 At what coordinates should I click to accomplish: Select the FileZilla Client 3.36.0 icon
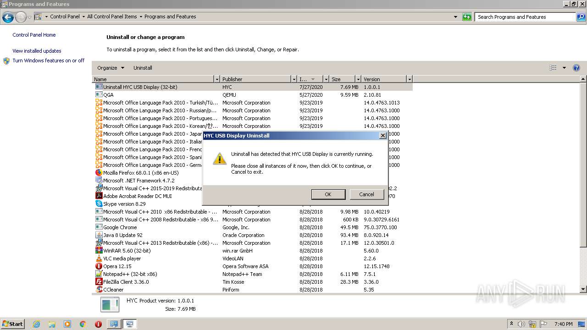click(x=99, y=282)
